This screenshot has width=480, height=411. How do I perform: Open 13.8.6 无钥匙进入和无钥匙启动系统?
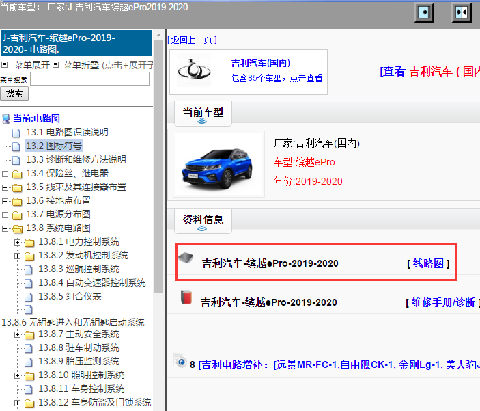tap(73, 322)
